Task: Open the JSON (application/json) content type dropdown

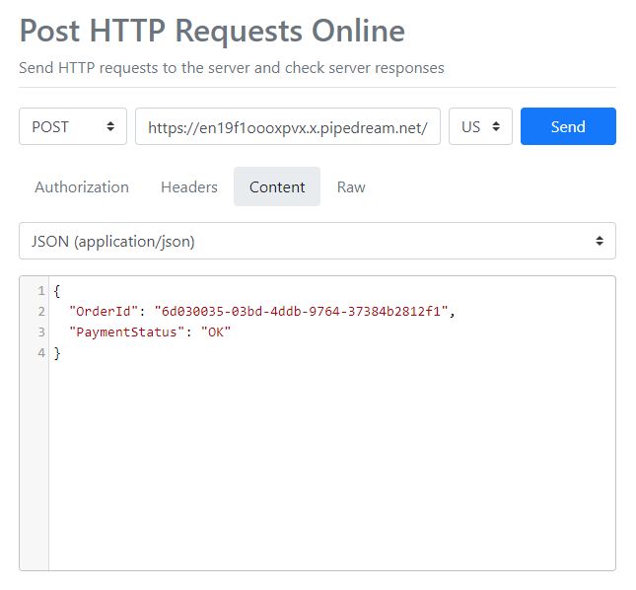Action: point(318,241)
